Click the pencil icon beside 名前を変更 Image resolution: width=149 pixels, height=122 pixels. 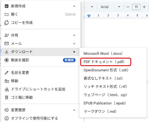(x=7, y=73)
